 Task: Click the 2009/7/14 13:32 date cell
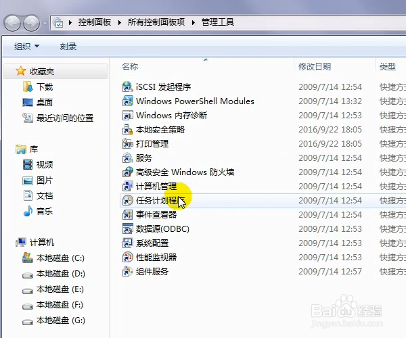pyautogui.click(x=330, y=101)
